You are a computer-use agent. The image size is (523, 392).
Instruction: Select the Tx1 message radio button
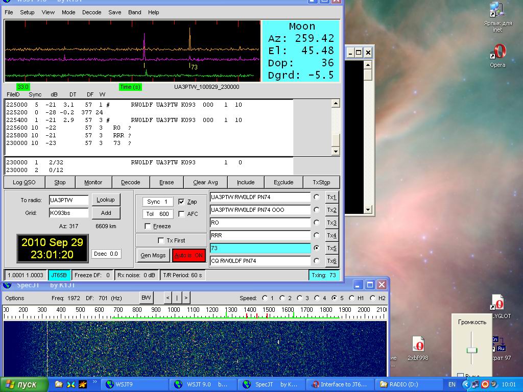click(317, 197)
